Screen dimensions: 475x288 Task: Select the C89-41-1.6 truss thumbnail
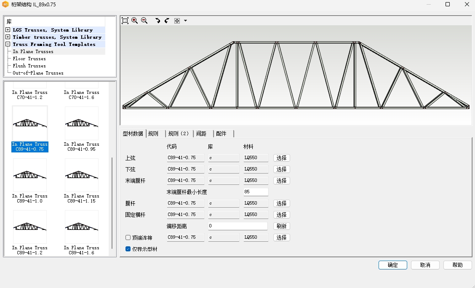[x=82, y=227]
